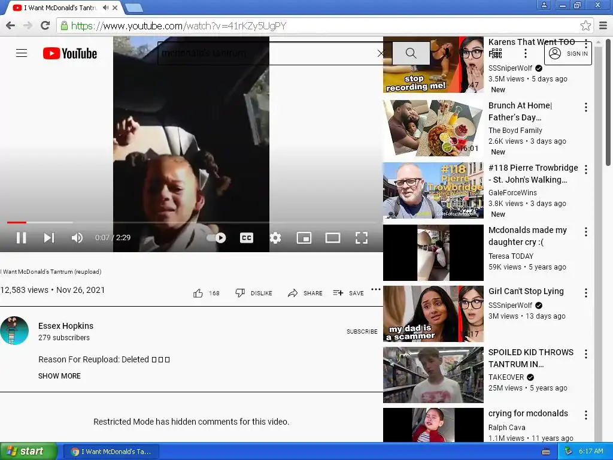Click Teresa TODAY channel name
The image size is (613, 460).
[x=511, y=256]
